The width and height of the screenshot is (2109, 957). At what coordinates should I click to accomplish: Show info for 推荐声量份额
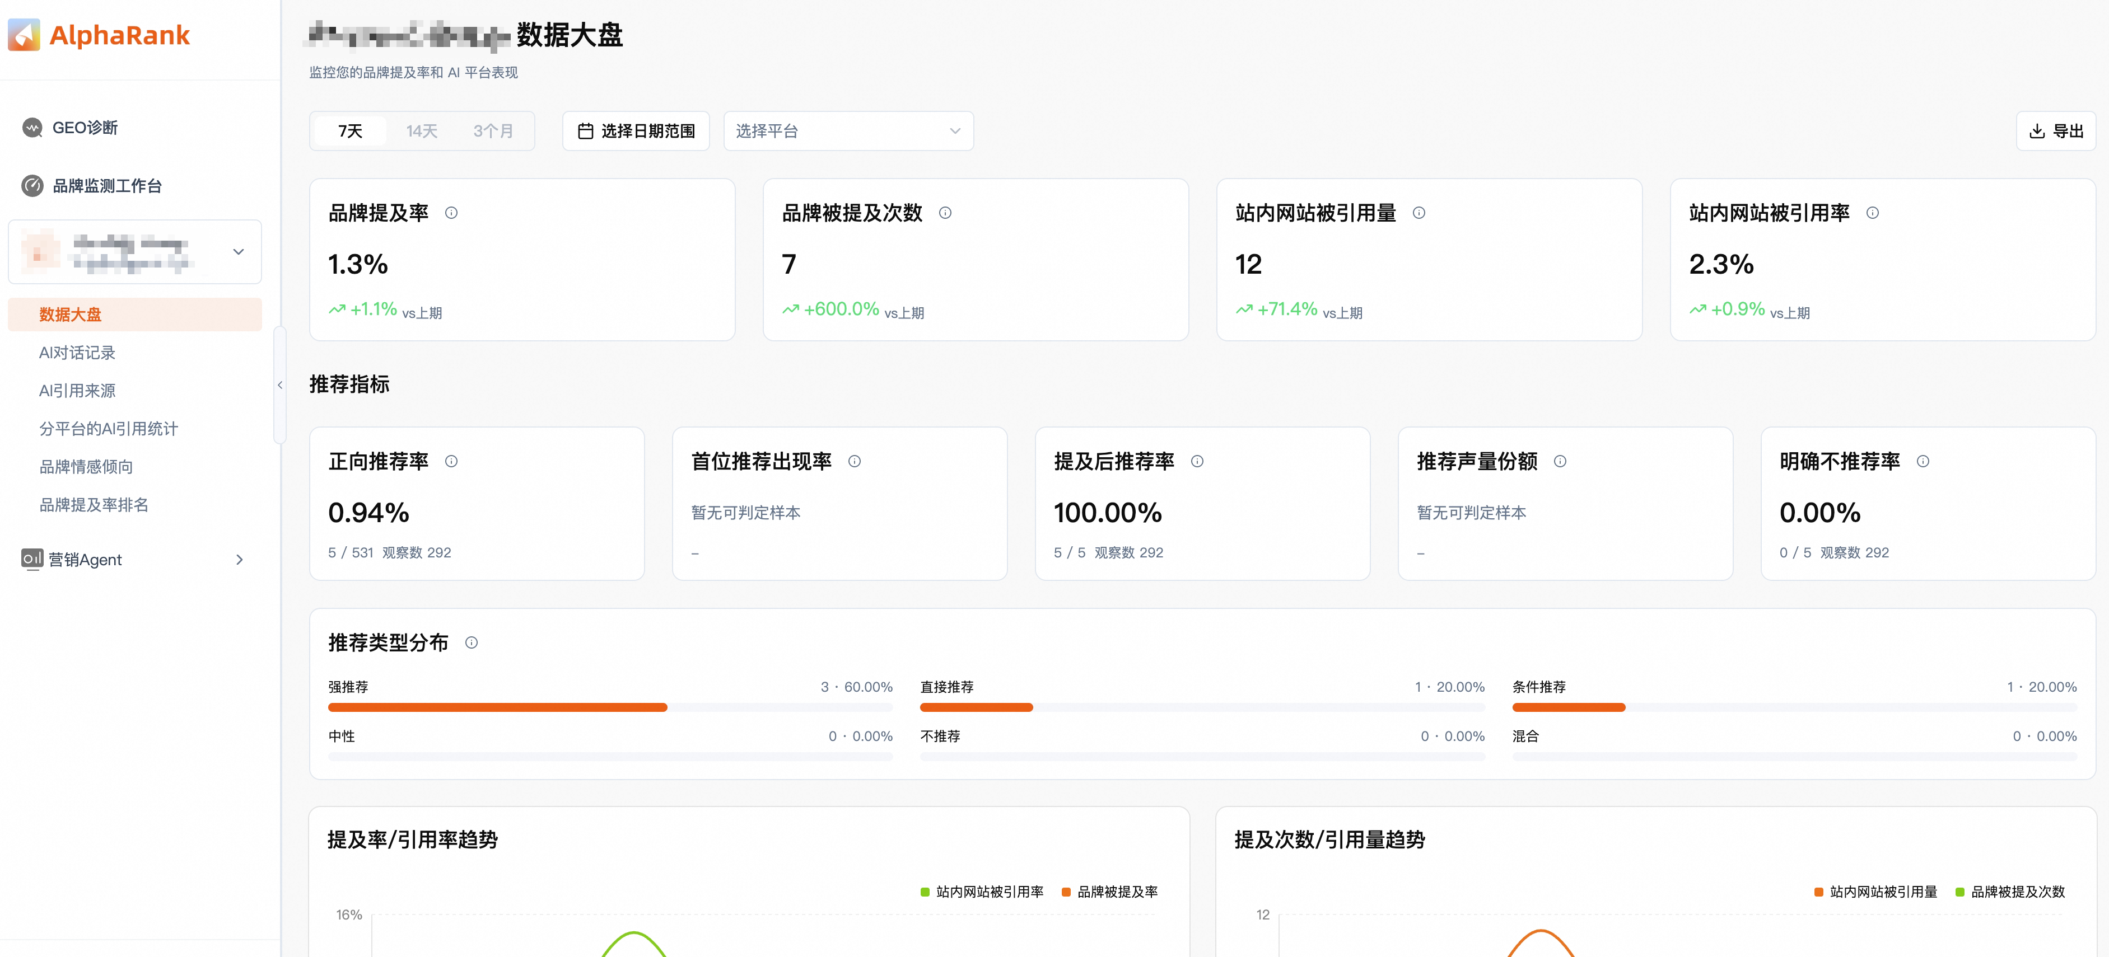1560,461
